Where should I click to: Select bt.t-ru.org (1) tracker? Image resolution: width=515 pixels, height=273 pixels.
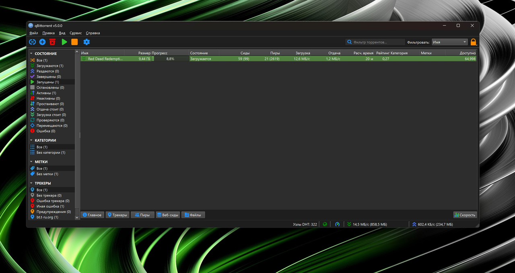point(52,217)
